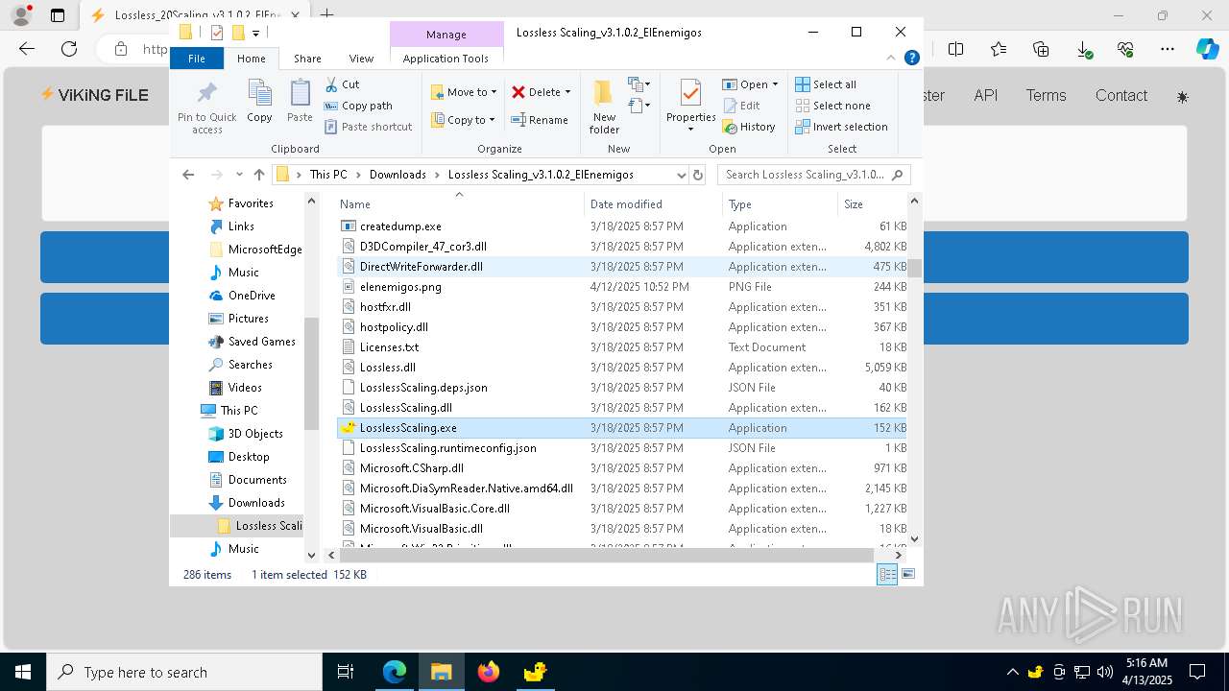Click the Cut scissors icon

coord(332,84)
